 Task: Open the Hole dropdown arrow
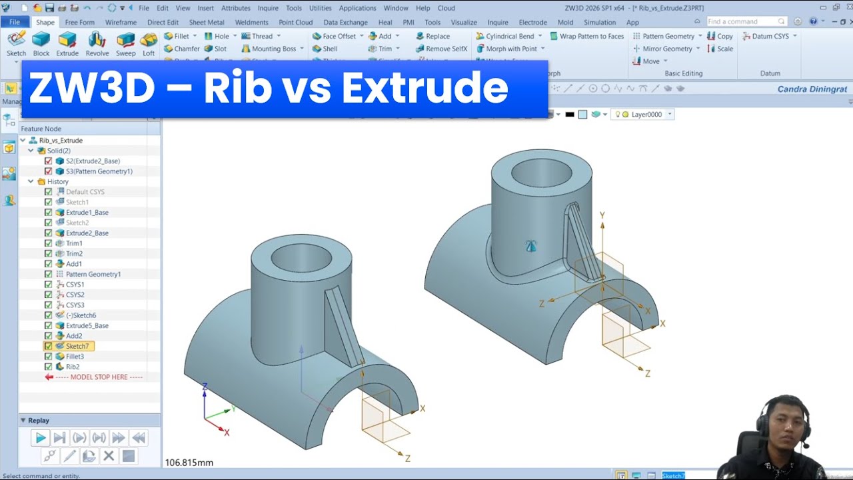[x=235, y=36]
